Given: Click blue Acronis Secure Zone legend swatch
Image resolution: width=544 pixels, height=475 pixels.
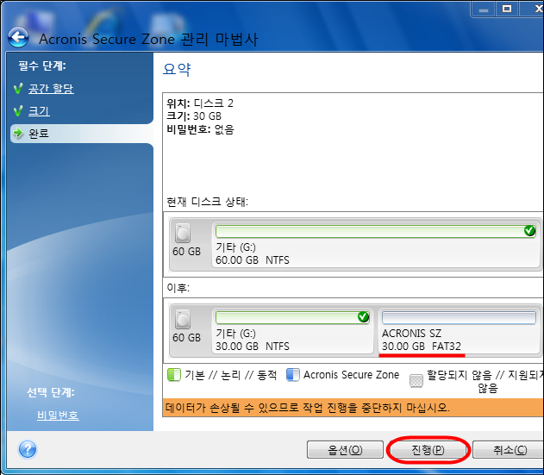Looking at the screenshot, I should pos(293,375).
